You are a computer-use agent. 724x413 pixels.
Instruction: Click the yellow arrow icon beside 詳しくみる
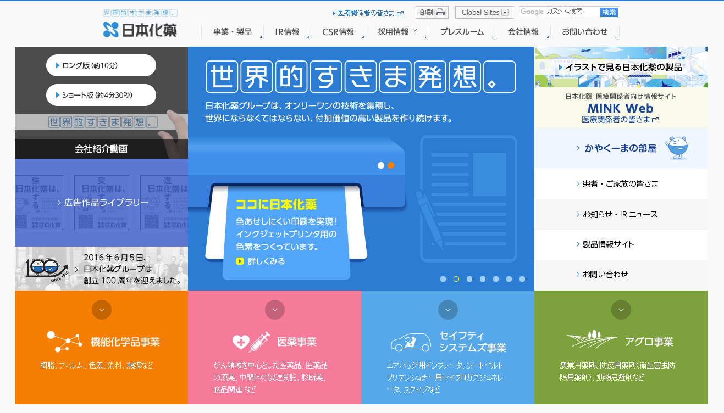coord(240,261)
